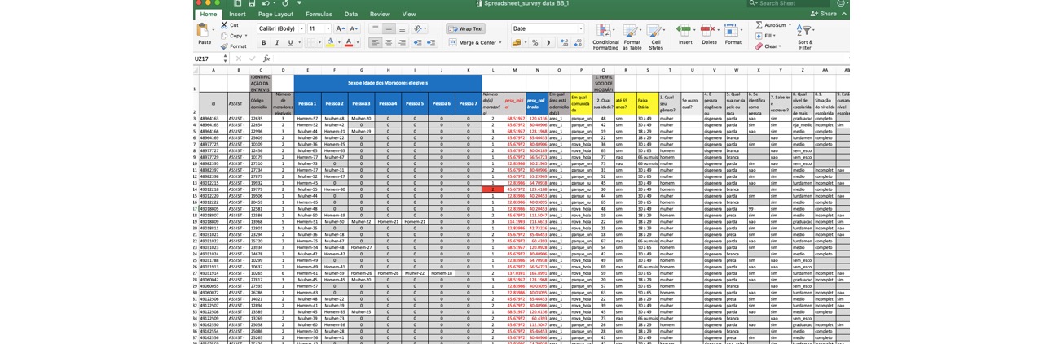Click the fx insert function icon
Viewport: 1043px width, 344px height.
tap(266, 59)
